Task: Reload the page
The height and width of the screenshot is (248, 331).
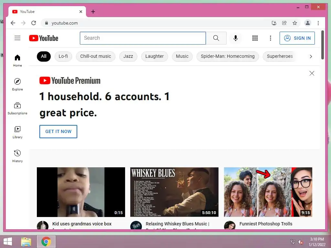Action: click(34, 23)
